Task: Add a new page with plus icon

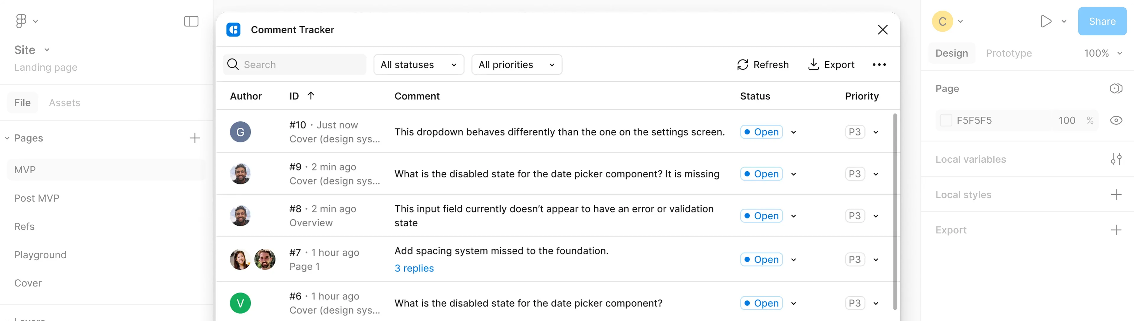Action: tap(195, 138)
